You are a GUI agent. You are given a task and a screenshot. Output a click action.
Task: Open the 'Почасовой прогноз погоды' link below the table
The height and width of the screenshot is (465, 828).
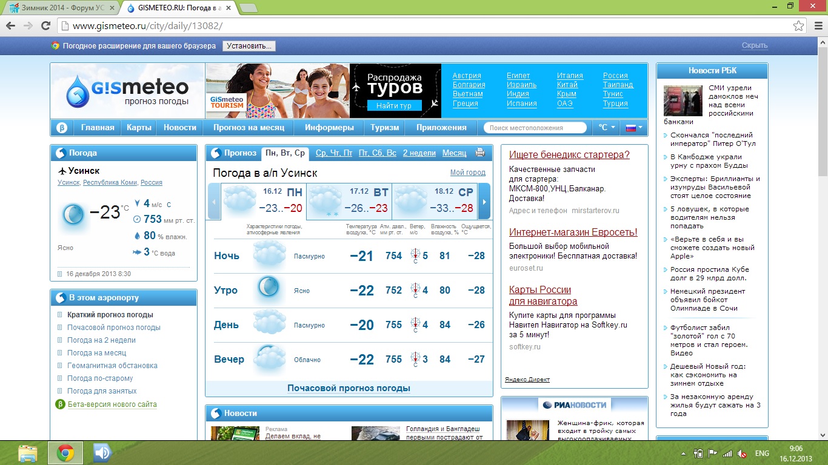point(349,388)
